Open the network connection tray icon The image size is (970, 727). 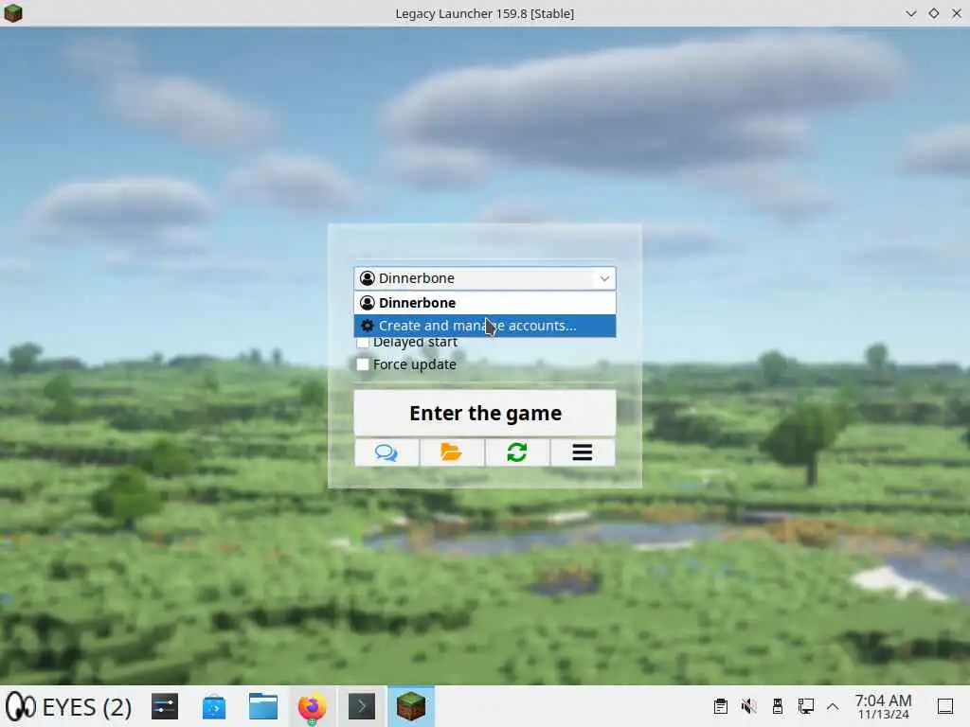[805, 706]
